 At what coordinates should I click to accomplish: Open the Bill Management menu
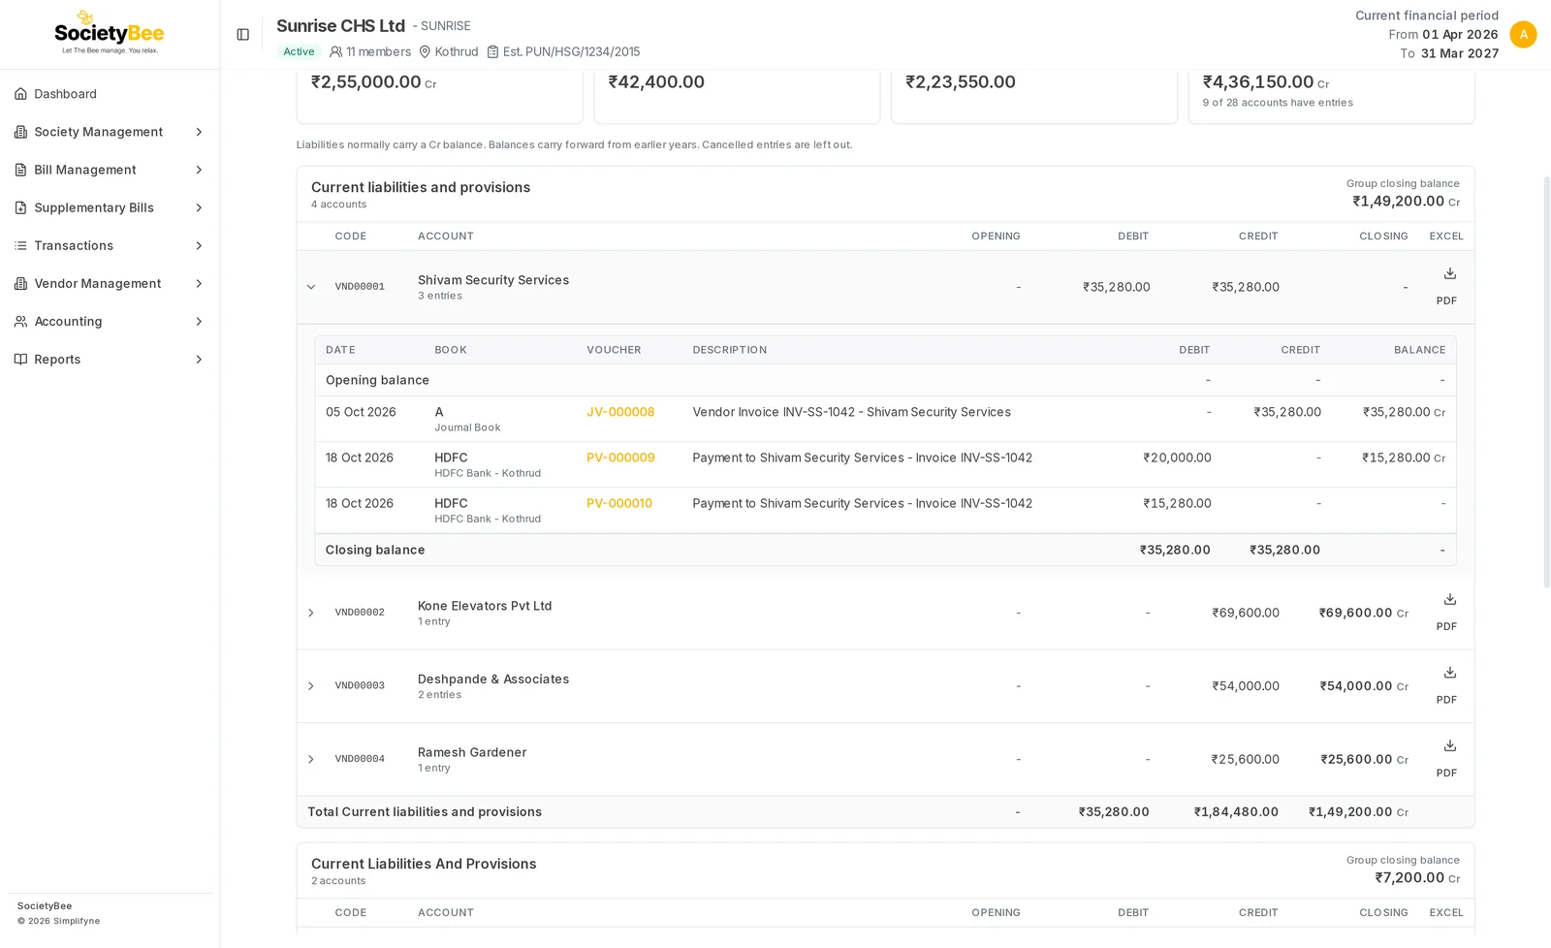point(110,170)
